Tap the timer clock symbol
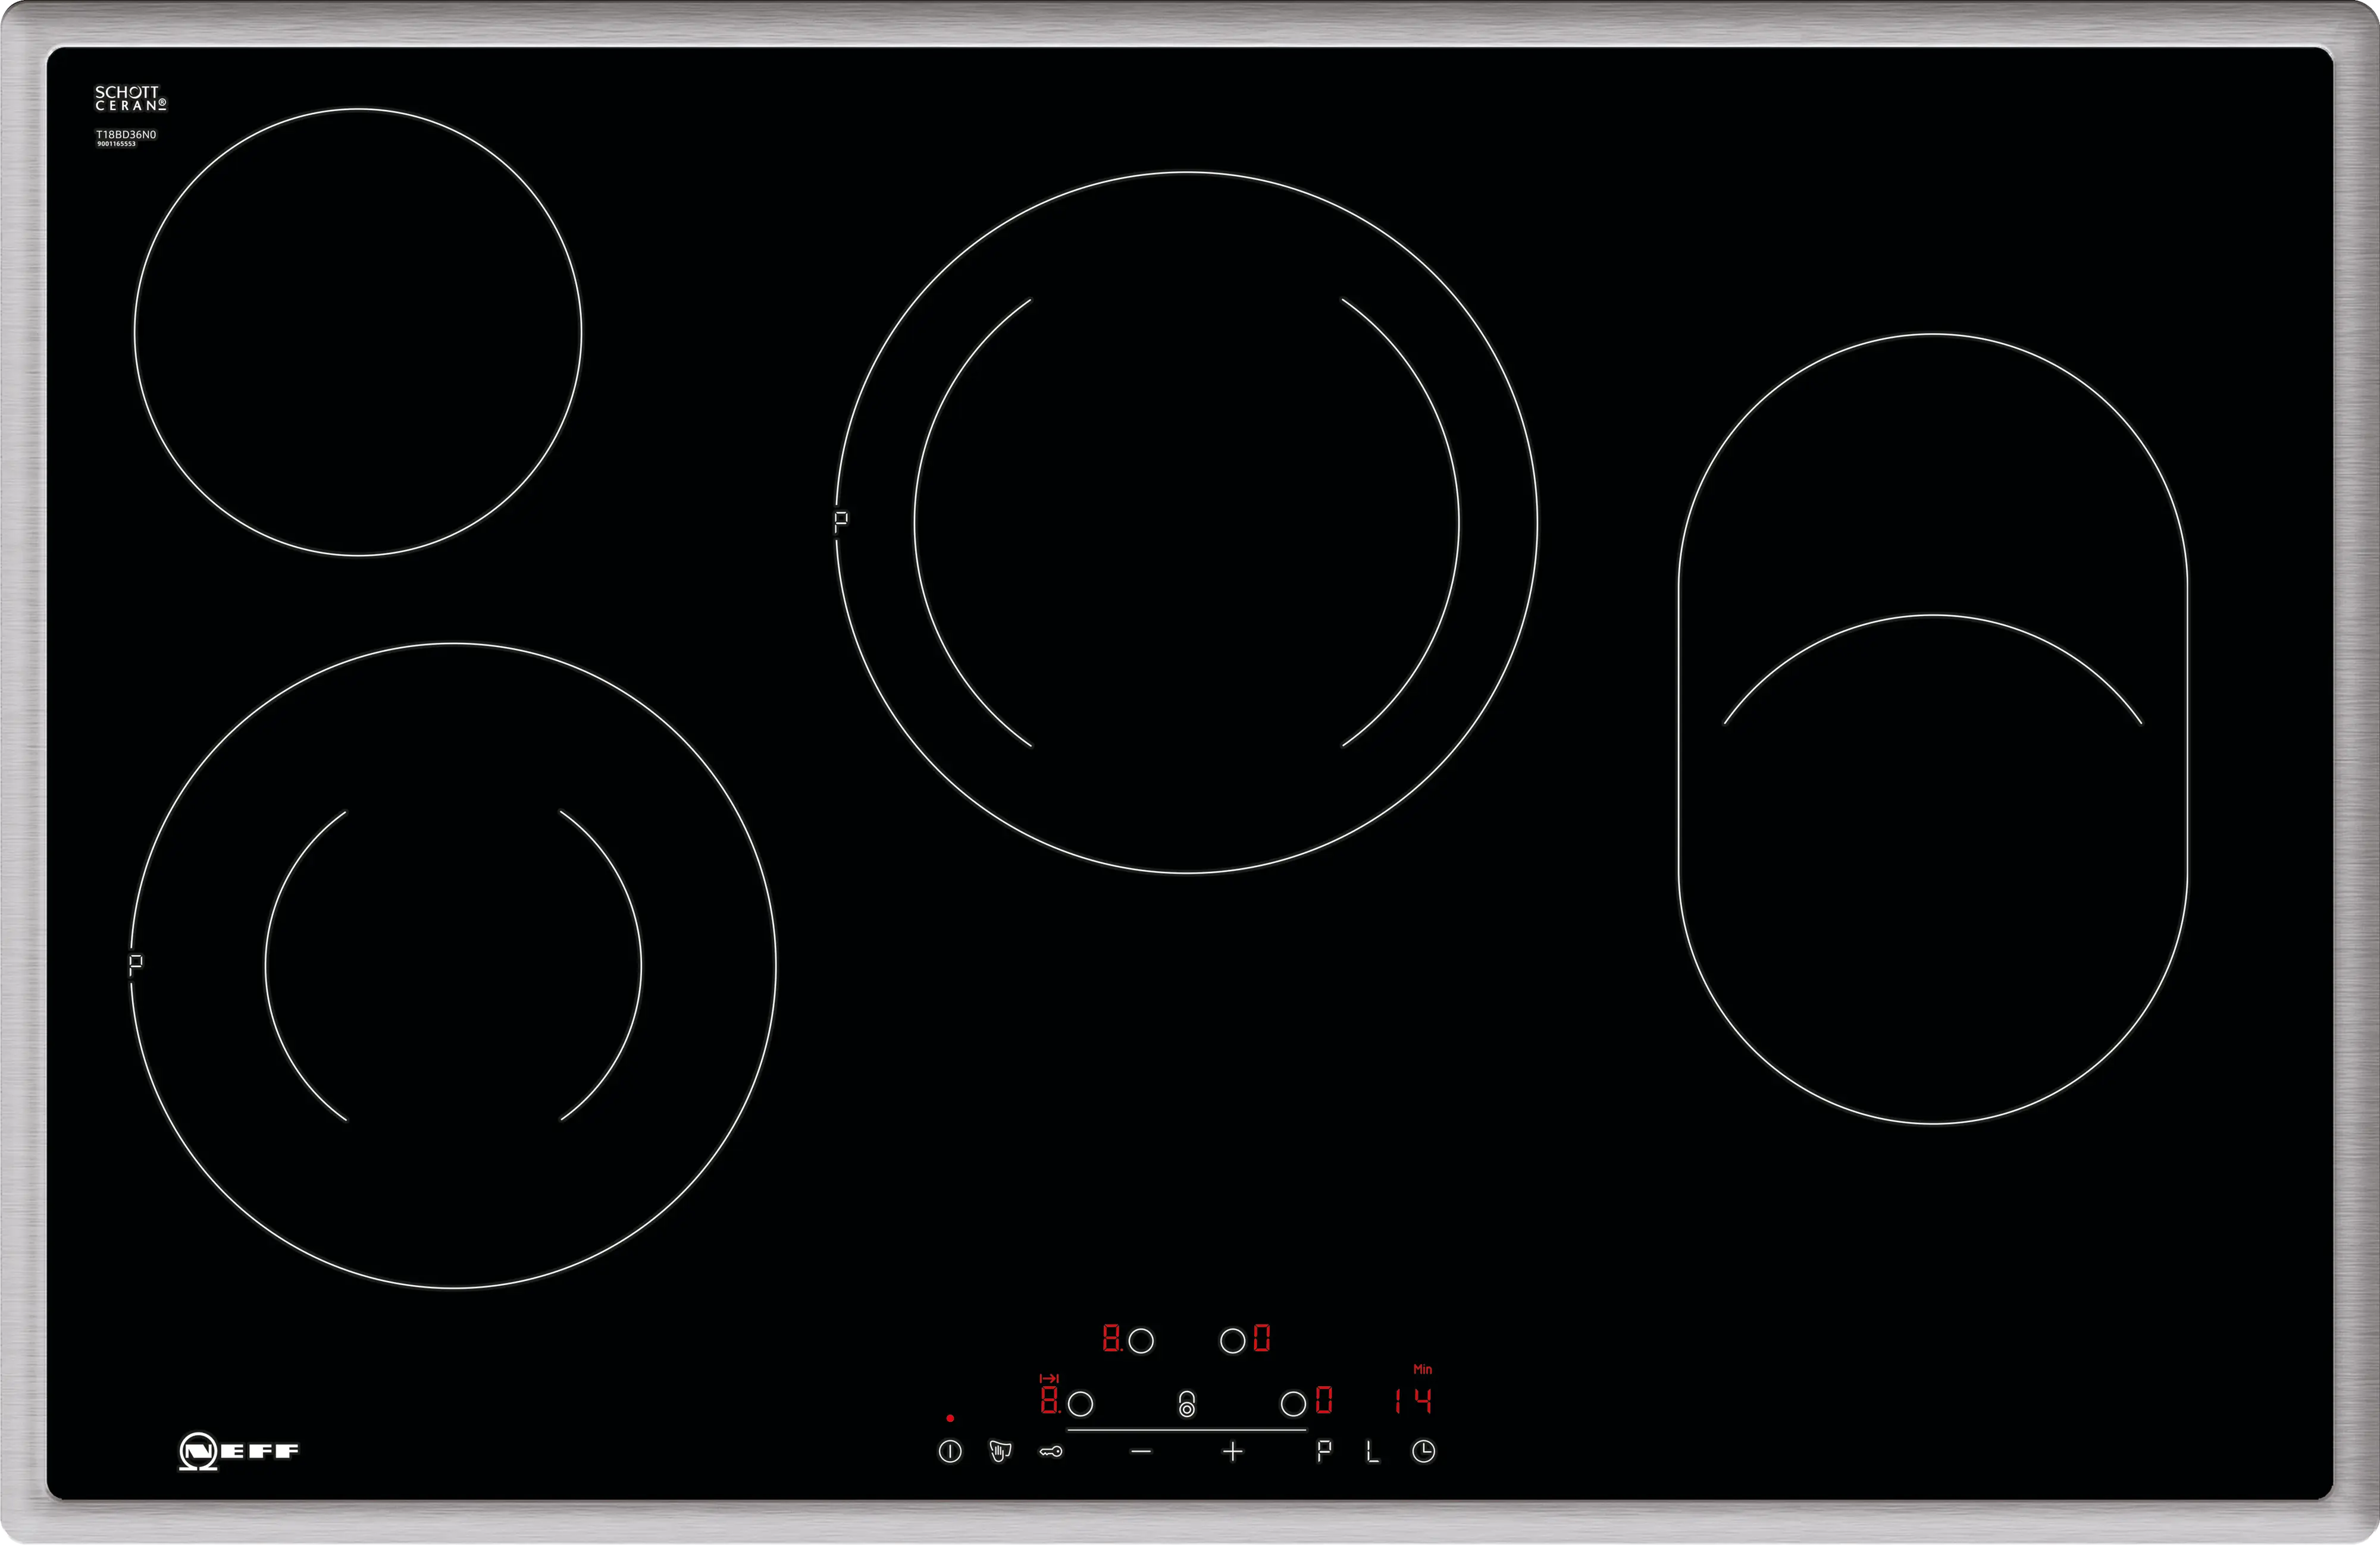 1423,1451
